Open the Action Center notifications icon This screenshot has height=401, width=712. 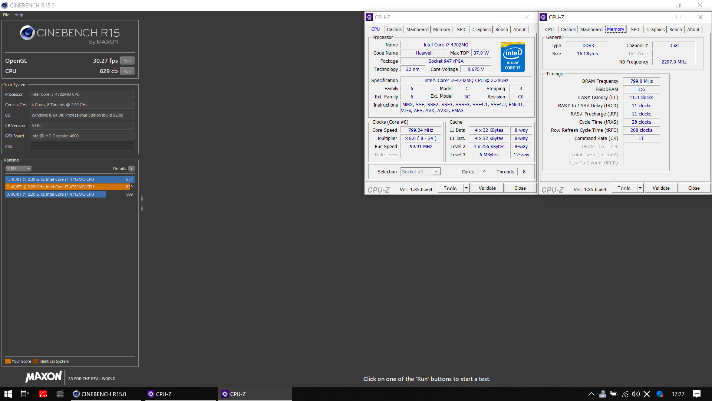[x=697, y=394]
